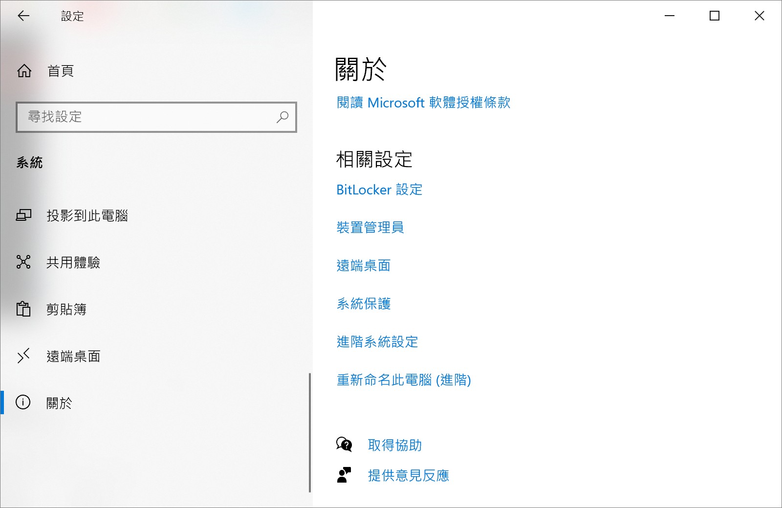
Task: Click the 關於 info circle icon
Action: click(x=23, y=402)
